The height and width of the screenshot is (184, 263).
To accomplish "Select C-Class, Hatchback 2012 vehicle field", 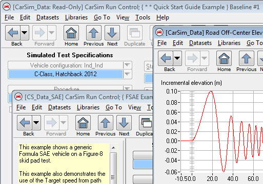I will 66,74.
